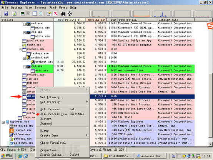213x160 pixels.
Task: Click icon of svchost.exe PID 4992
Action: click(33, 62)
